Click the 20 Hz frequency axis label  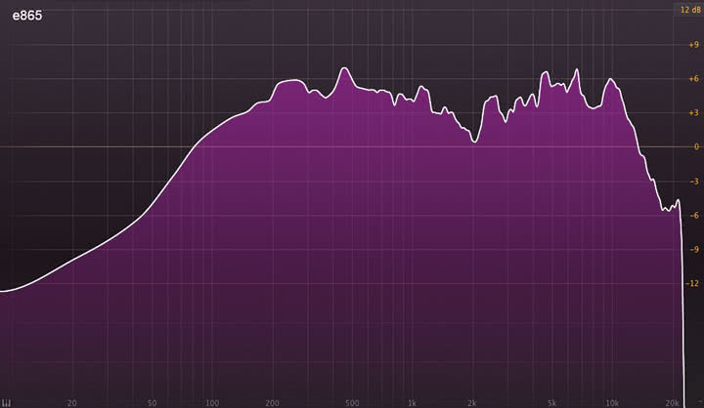click(71, 403)
